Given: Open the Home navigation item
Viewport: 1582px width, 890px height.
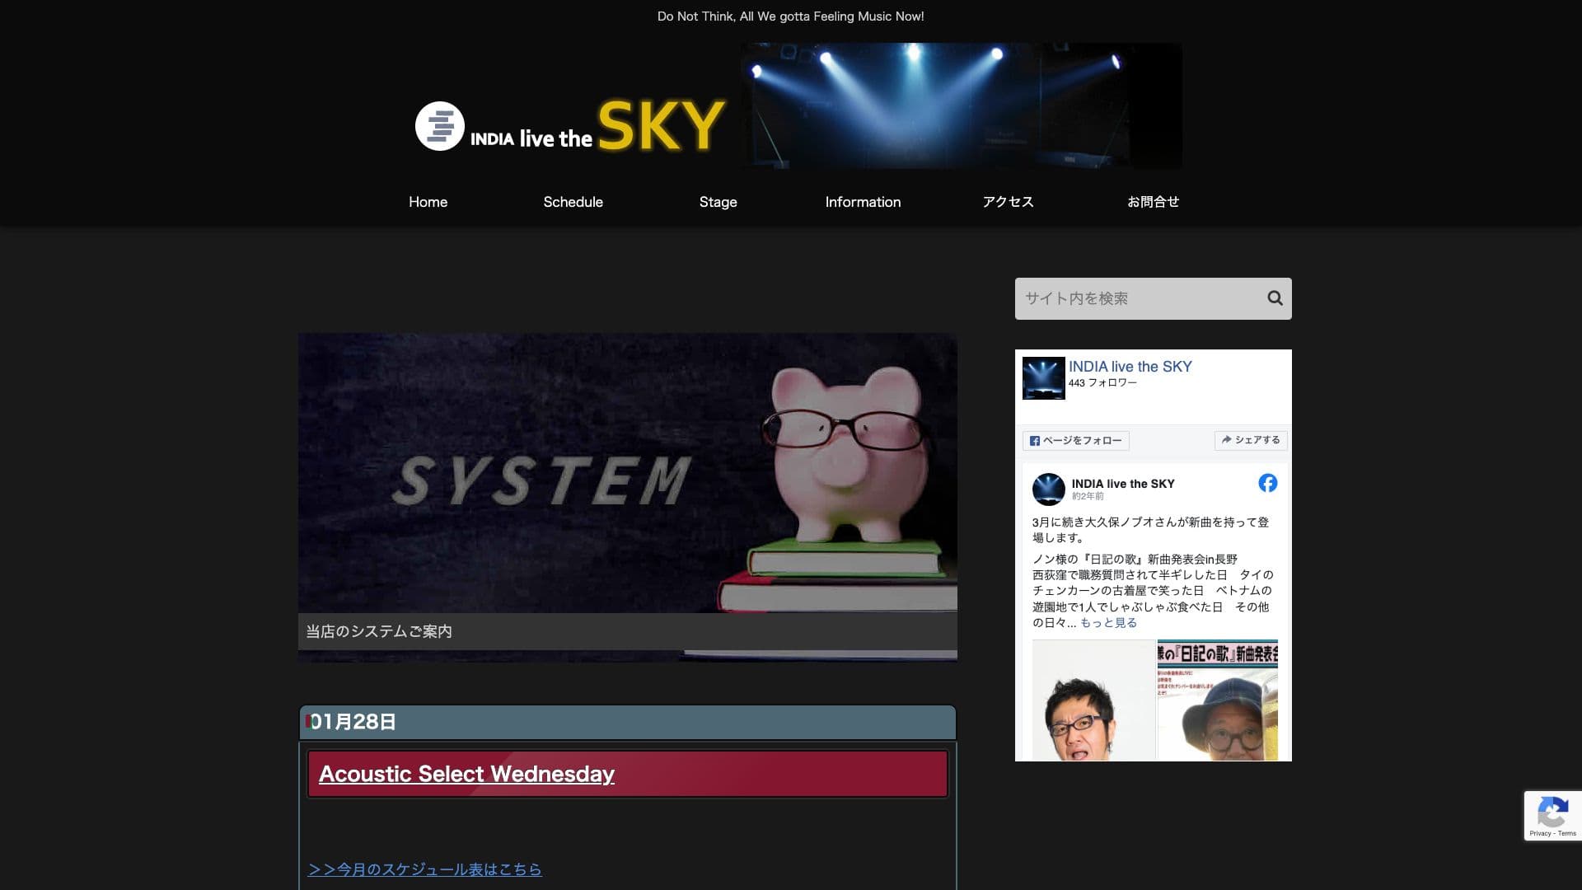Looking at the screenshot, I should pyautogui.click(x=428, y=202).
